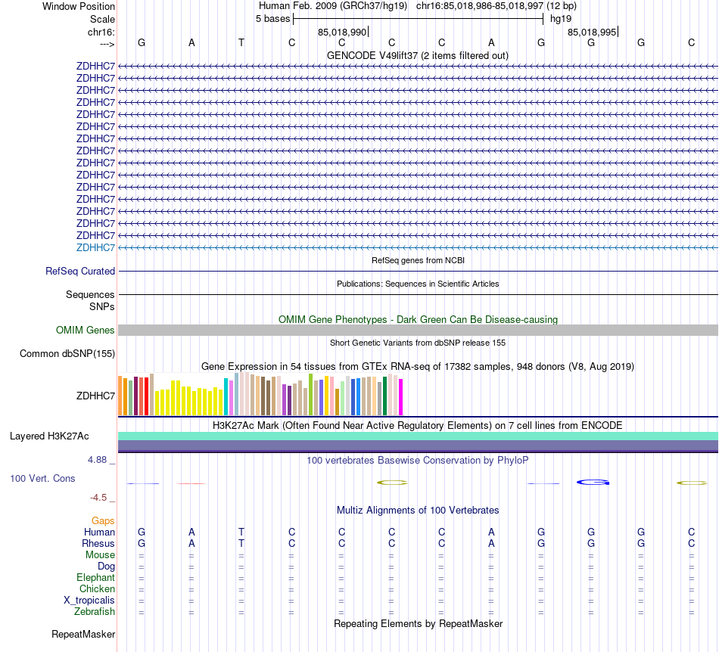Screen dimensions: 719x652
Task: Click the light-blue ZDHHC7 transcript label
Action: (95, 247)
